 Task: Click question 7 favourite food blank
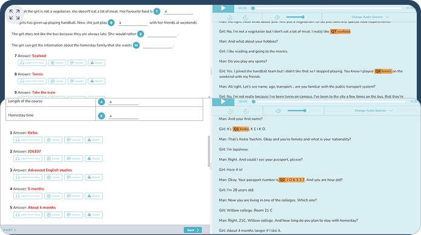click(x=178, y=11)
